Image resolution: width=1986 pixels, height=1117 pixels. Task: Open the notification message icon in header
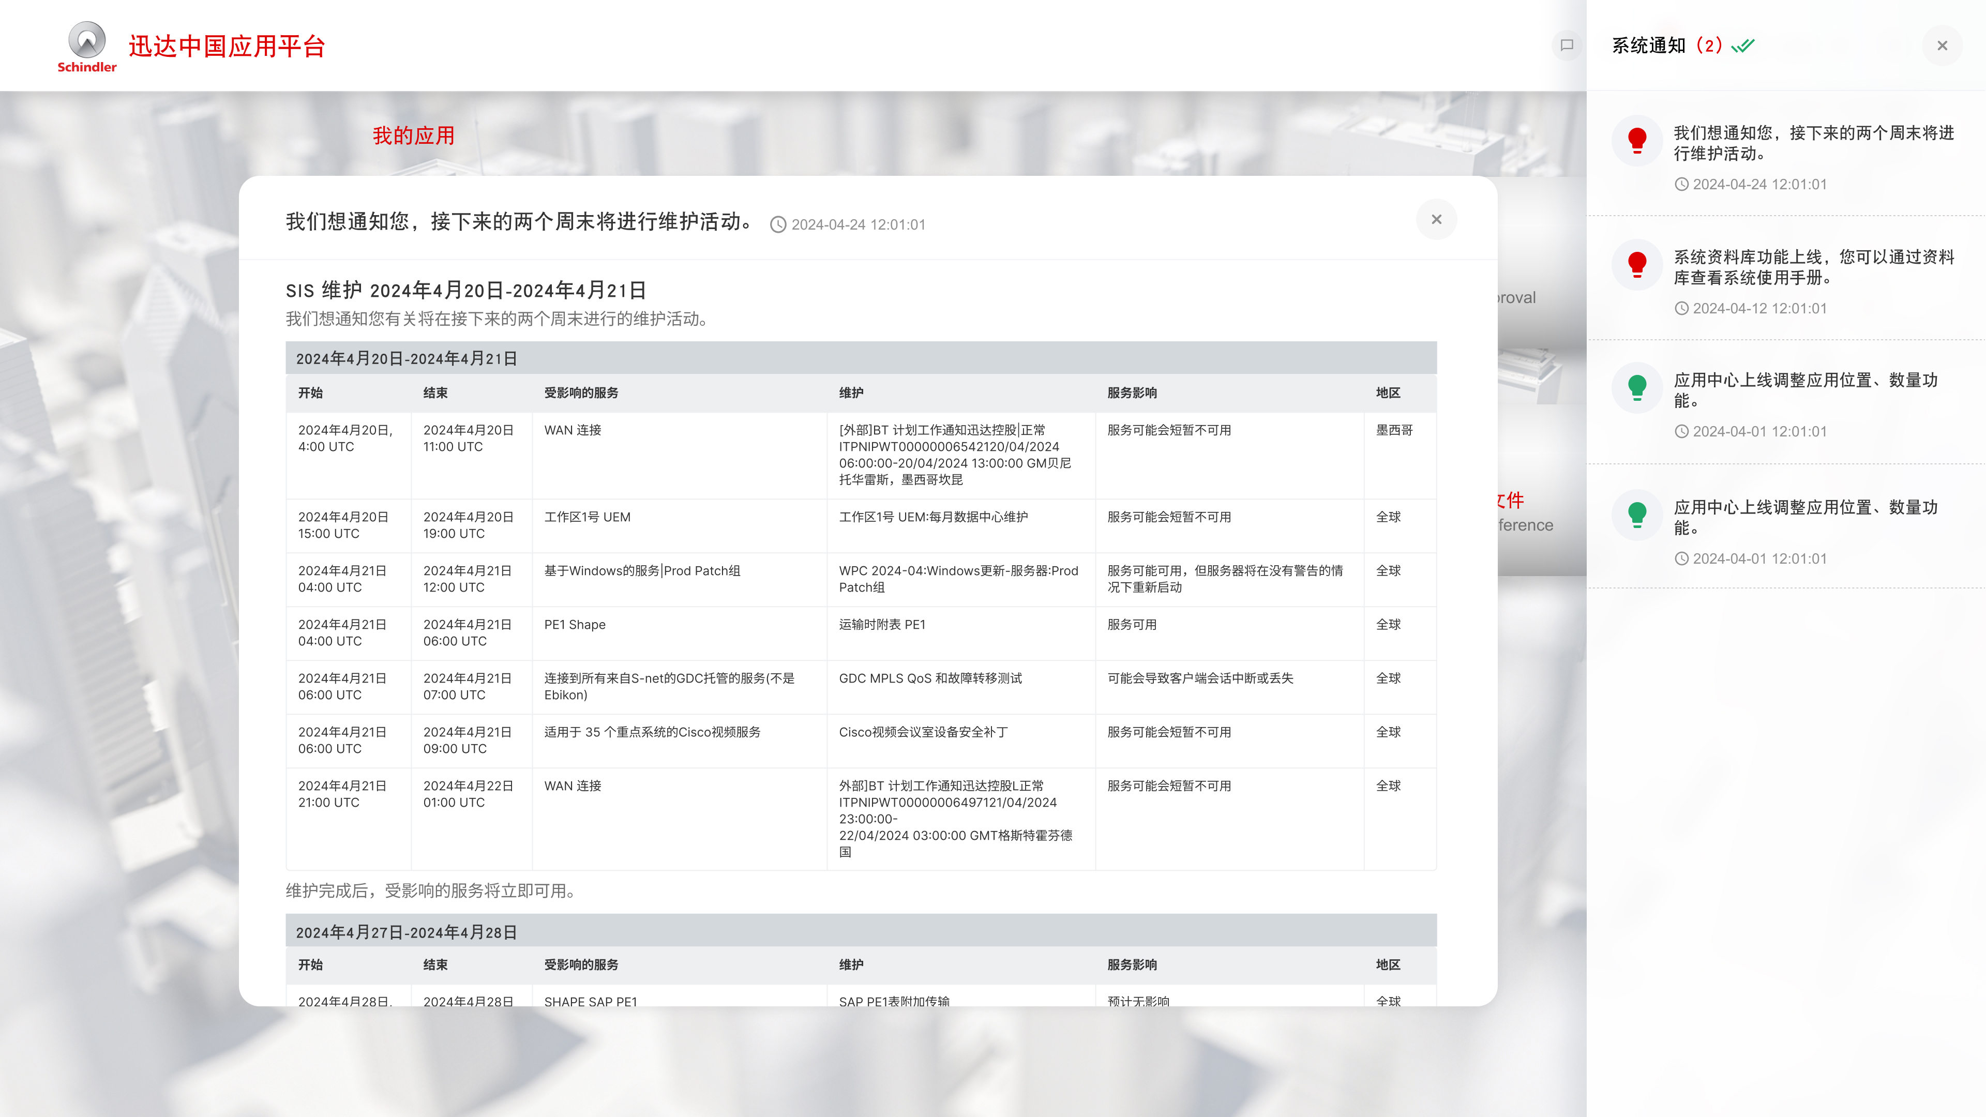click(1567, 46)
